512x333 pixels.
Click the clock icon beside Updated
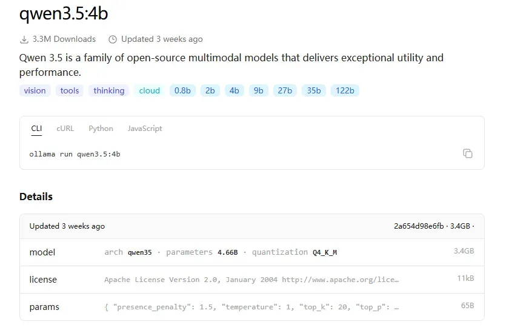coord(113,39)
